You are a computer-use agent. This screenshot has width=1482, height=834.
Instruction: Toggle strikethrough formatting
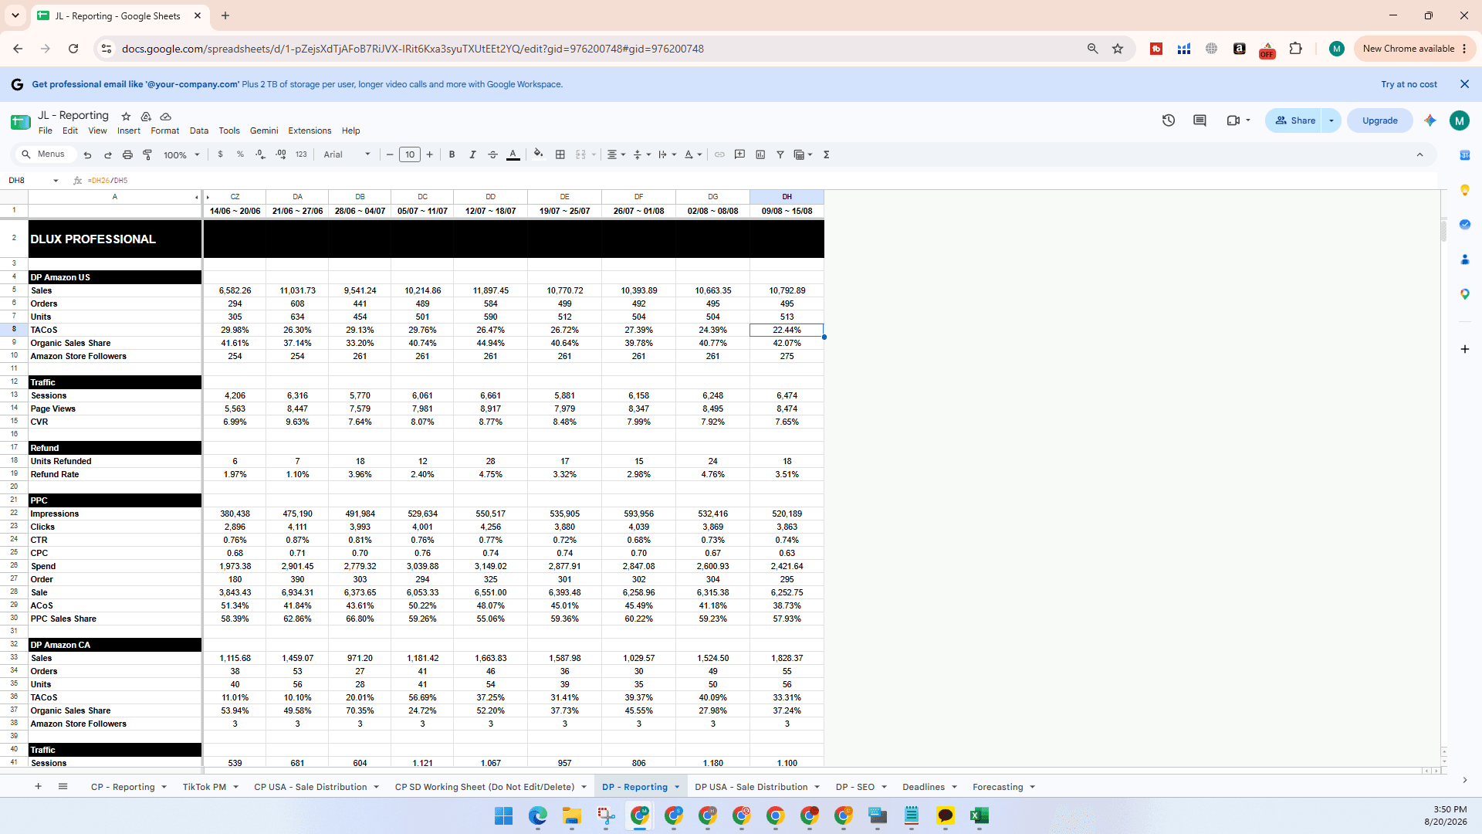[492, 154]
